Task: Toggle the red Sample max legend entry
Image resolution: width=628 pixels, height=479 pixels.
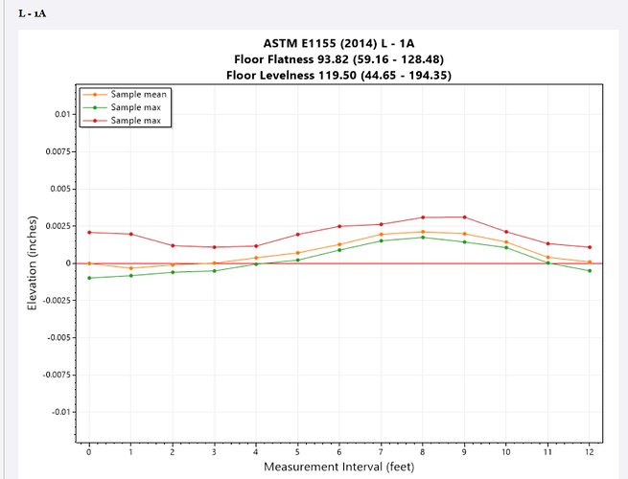Action: [x=137, y=122]
